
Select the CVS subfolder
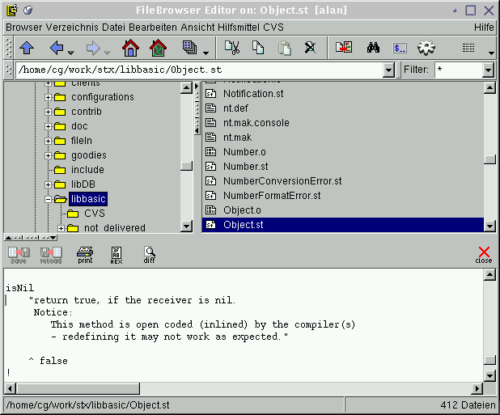coord(95,214)
